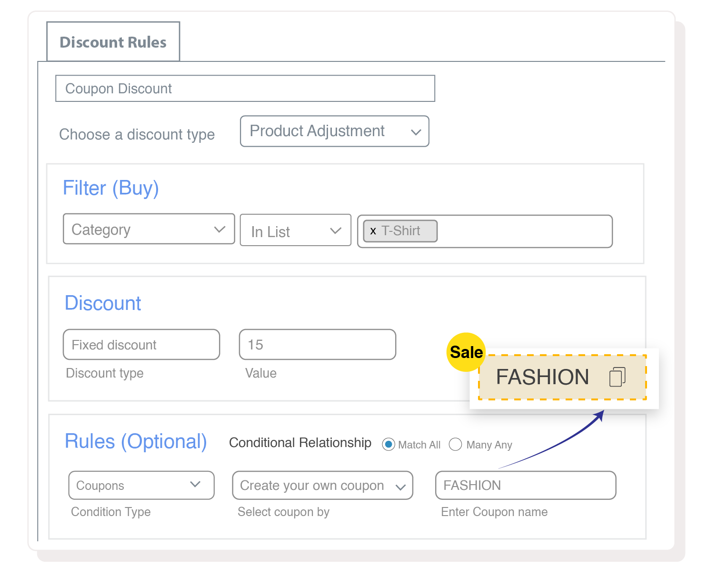Click the Filter (Buy) section title
707x587 pixels.
coord(110,188)
